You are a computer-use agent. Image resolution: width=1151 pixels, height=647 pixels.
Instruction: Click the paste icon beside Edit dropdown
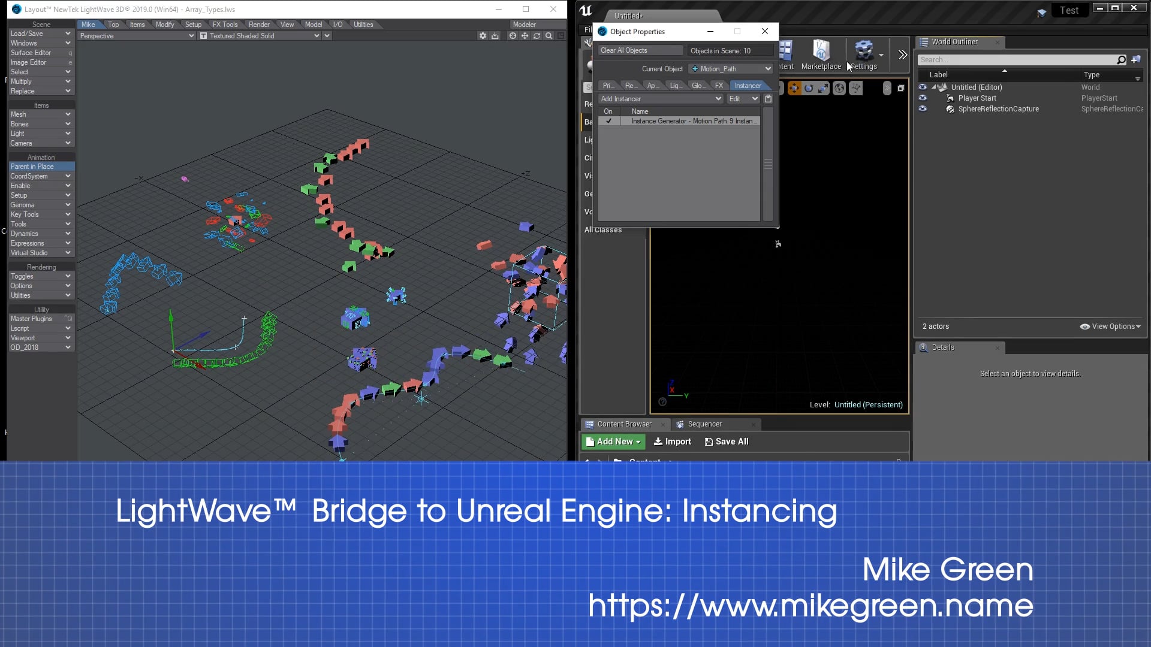pyautogui.click(x=768, y=99)
